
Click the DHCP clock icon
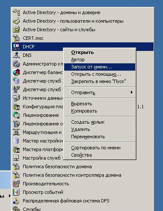[x=16, y=47]
